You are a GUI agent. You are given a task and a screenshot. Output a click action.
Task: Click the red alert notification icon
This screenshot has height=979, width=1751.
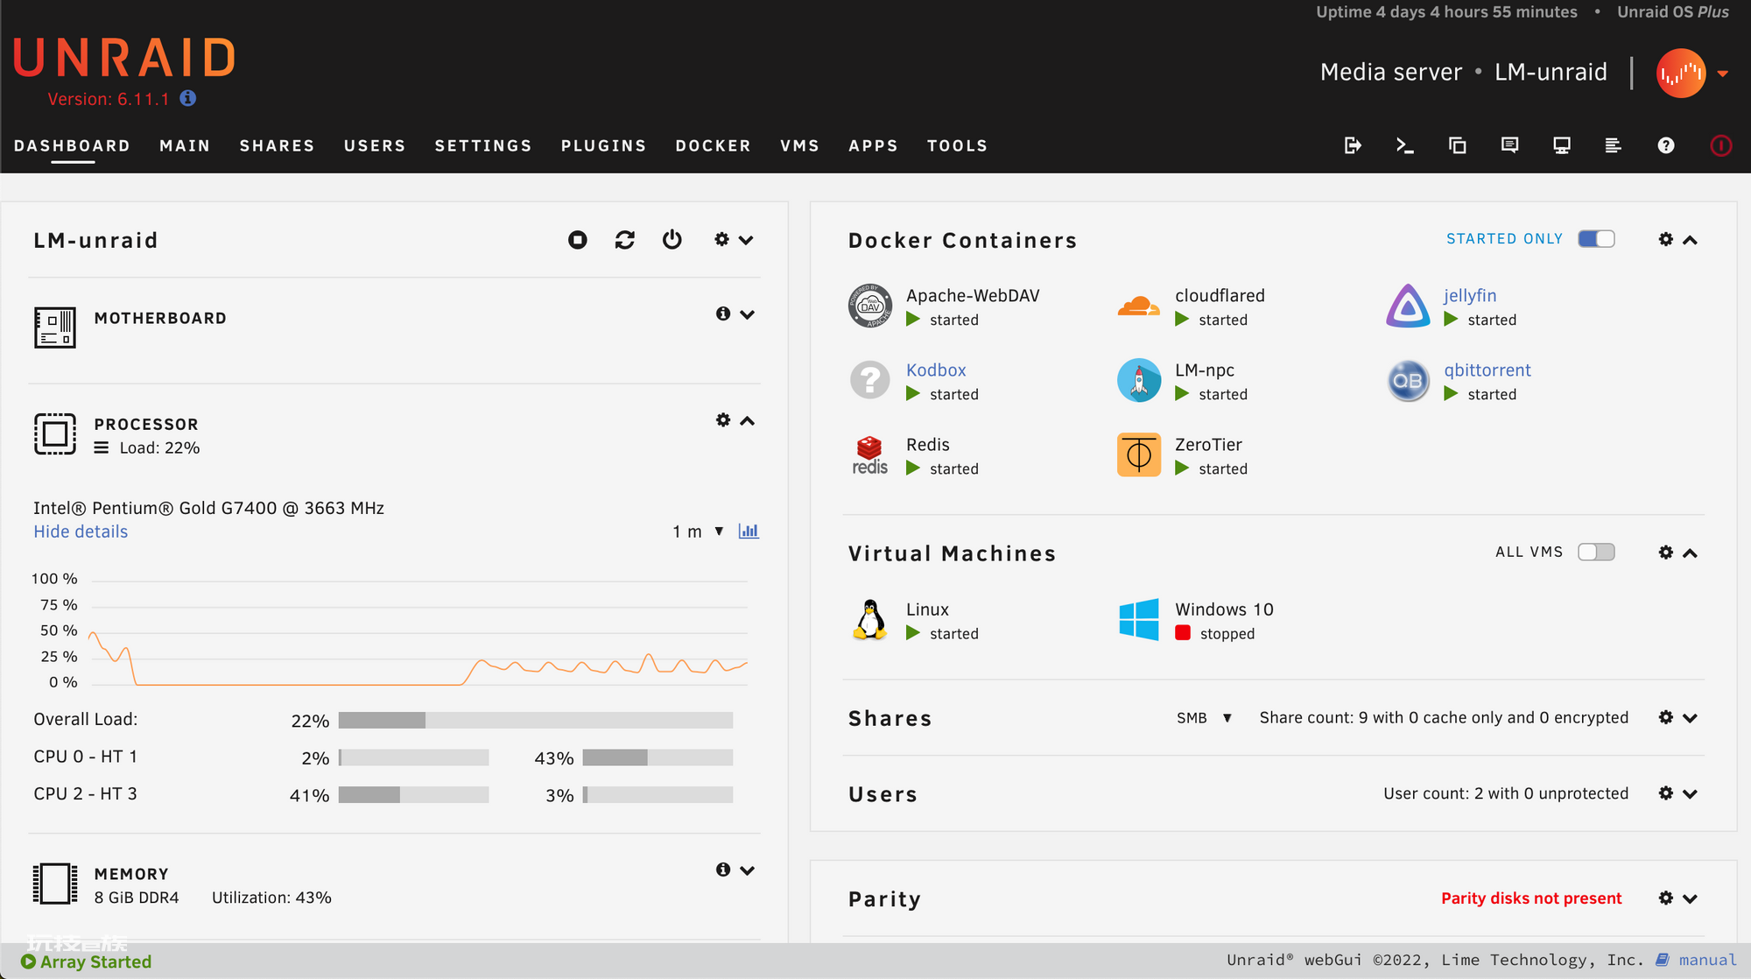(x=1720, y=145)
